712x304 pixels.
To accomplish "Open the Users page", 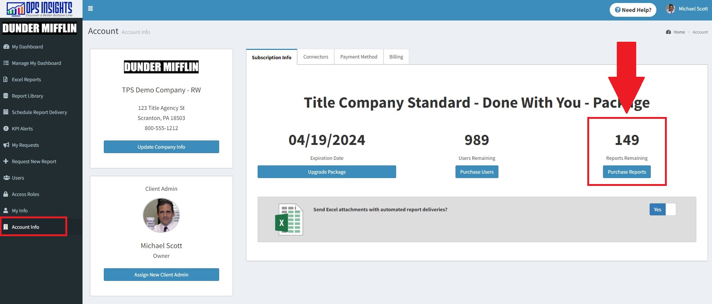I will point(18,178).
